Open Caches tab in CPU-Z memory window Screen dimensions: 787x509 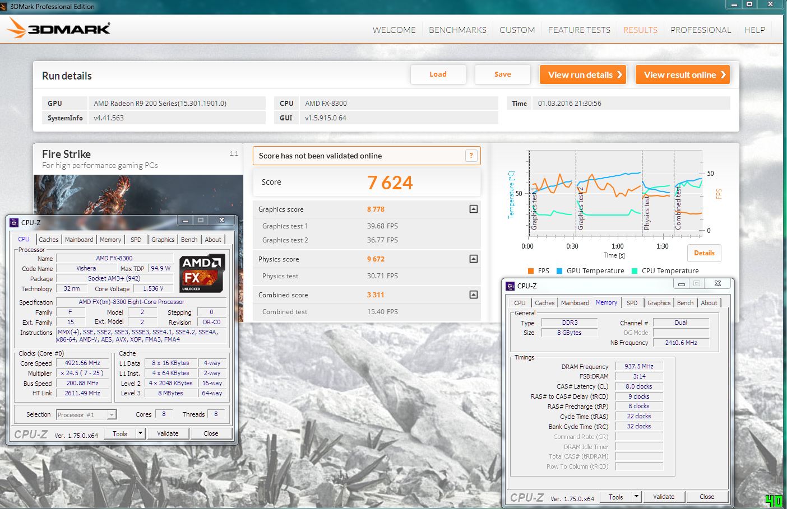pos(545,303)
